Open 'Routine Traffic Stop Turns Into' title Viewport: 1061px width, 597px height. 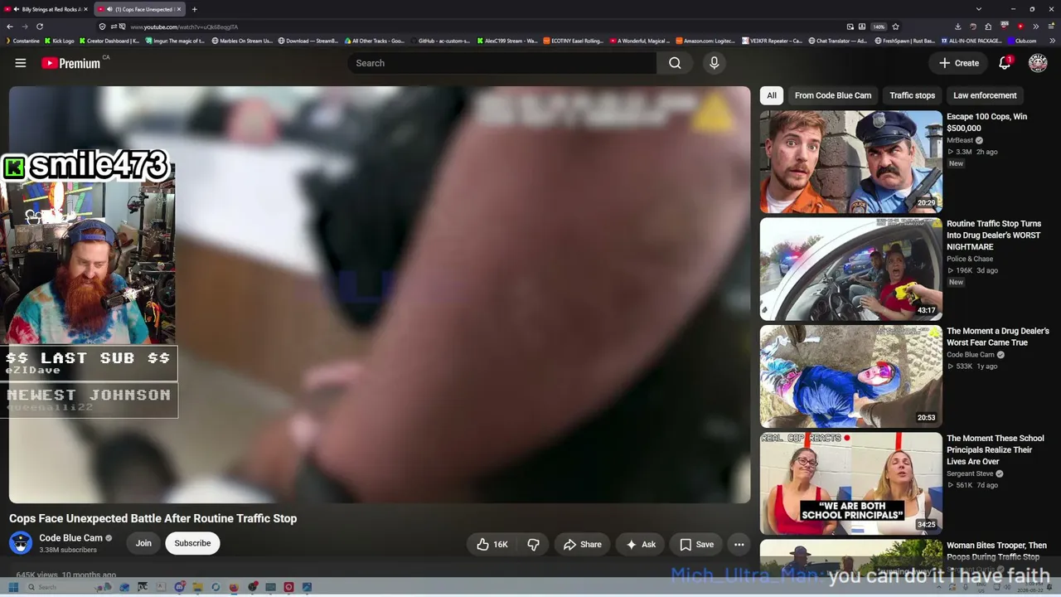tap(994, 235)
